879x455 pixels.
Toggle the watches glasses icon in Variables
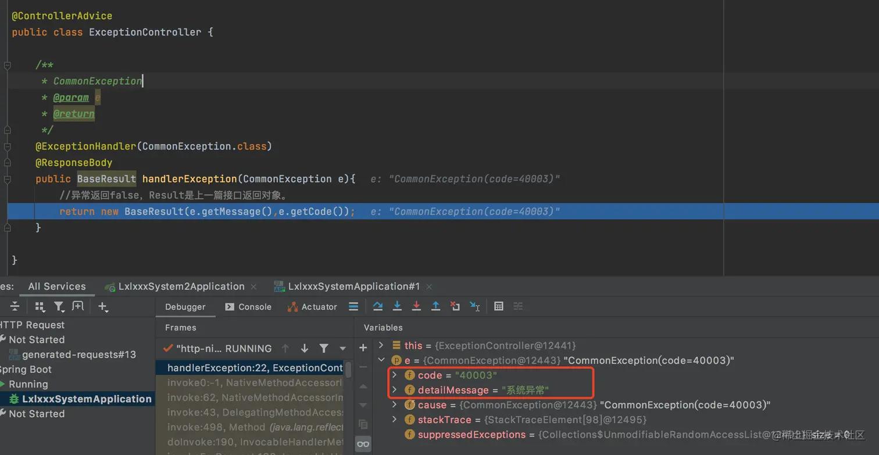tap(363, 445)
